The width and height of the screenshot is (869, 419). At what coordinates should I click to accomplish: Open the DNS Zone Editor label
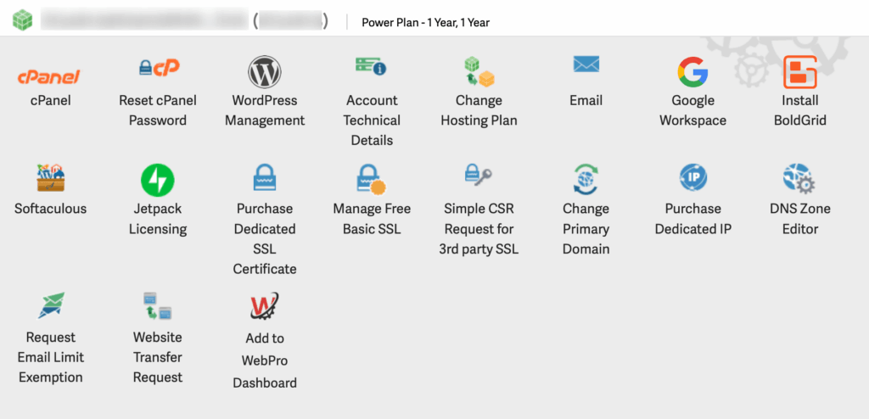(x=800, y=218)
